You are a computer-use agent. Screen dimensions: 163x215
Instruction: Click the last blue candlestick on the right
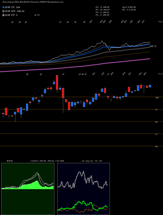click(150, 86)
